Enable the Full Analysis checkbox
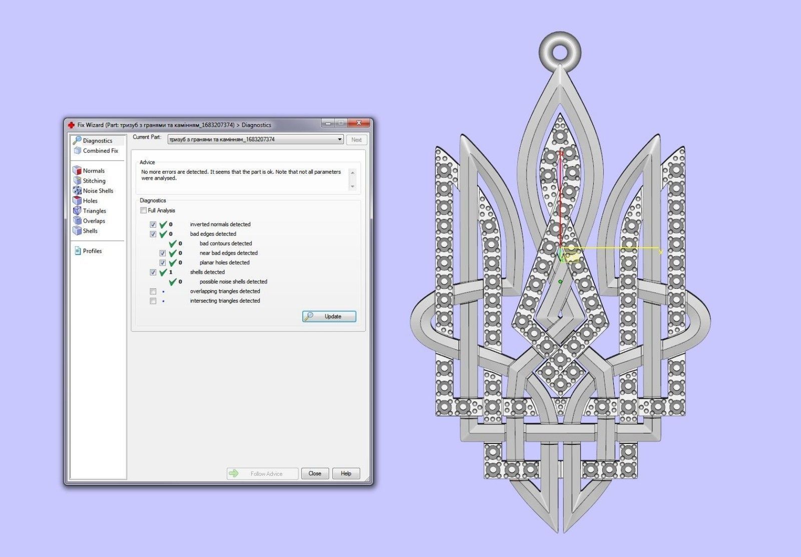This screenshot has width=801, height=557. coord(144,211)
